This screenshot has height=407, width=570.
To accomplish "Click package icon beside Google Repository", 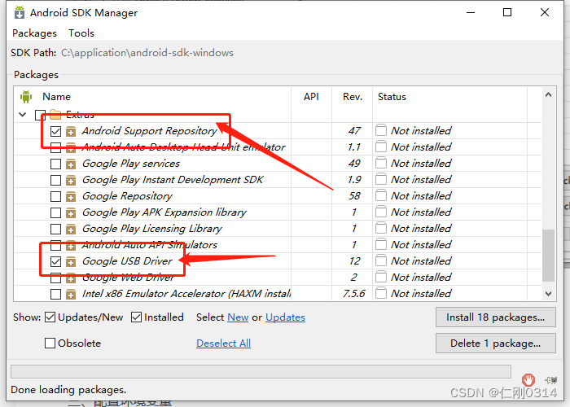I will click(71, 197).
